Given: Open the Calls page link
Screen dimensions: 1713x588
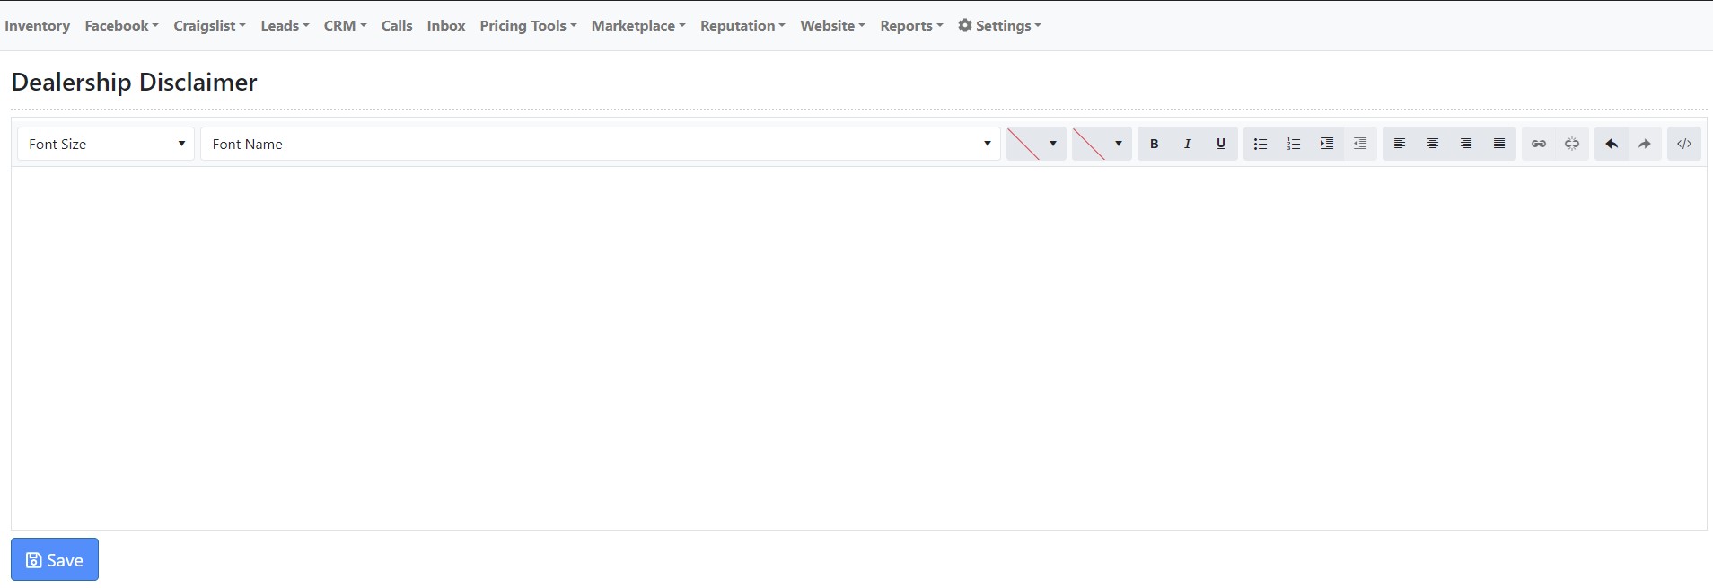Looking at the screenshot, I should pos(396,26).
